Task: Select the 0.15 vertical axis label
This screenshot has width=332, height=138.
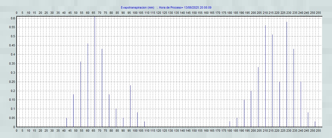Action: (12, 100)
